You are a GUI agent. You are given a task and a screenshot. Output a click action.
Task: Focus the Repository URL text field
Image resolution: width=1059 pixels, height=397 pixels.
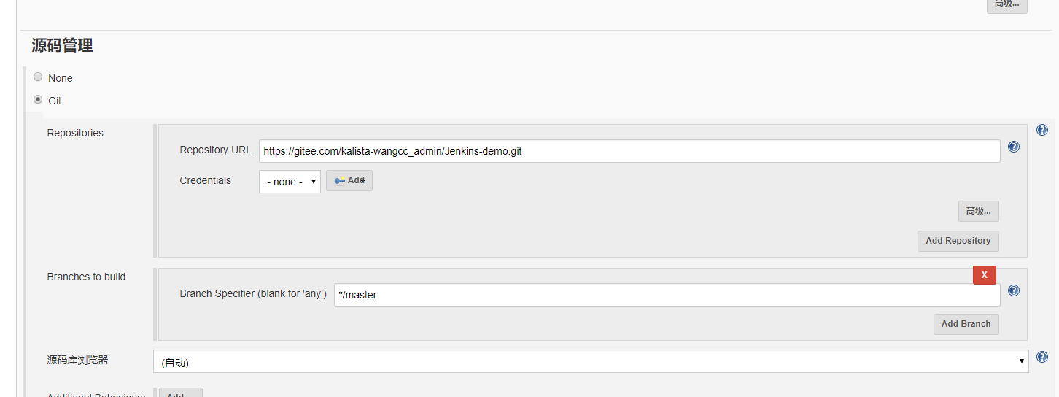(629, 151)
